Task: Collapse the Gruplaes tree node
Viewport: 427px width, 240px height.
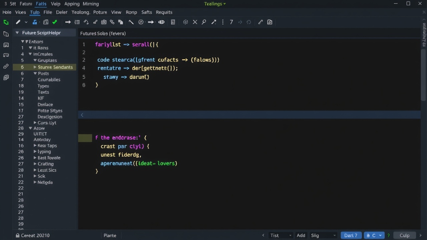Action: [x=35, y=60]
